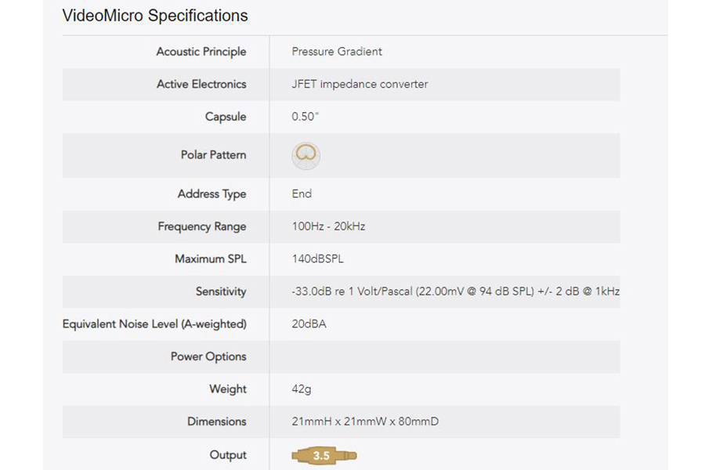705x470 pixels.
Task: Click the polar pattern diagram icon
Action: tap(305, 156)
